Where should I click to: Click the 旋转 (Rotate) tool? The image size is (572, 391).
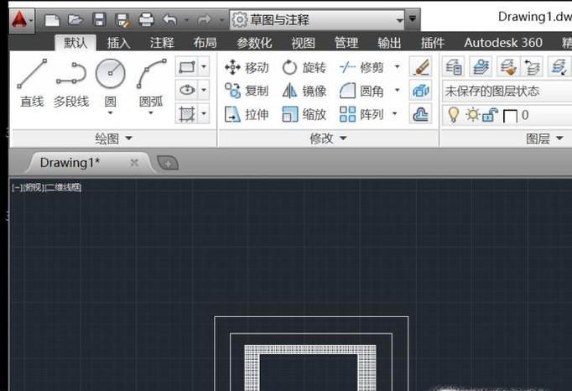point(304,67)
